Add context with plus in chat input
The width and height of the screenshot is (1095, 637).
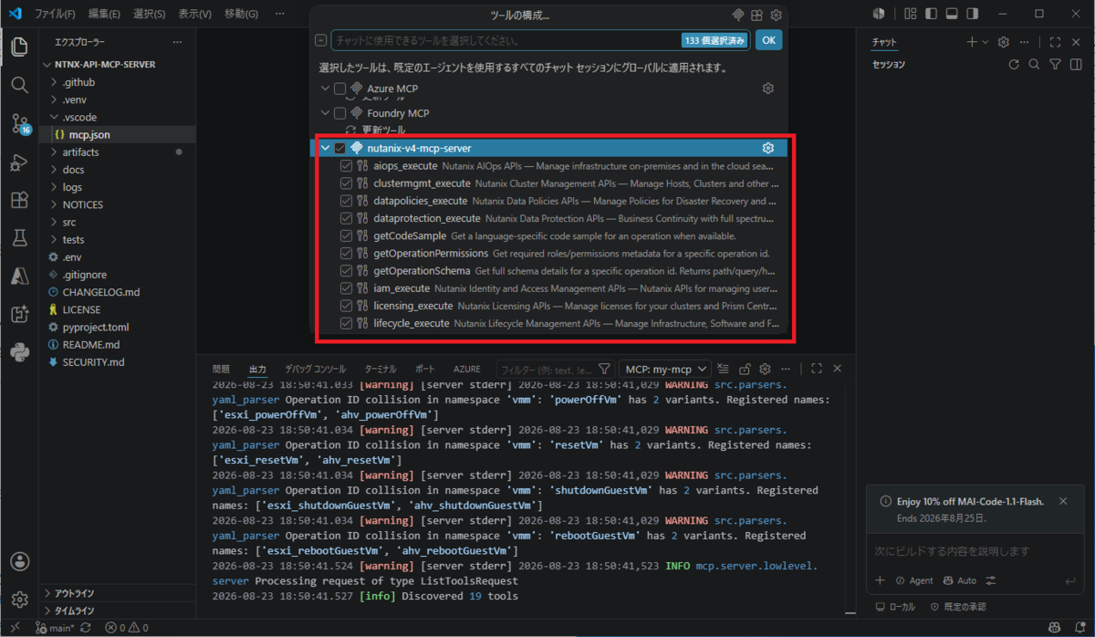[x=880, y=580]
